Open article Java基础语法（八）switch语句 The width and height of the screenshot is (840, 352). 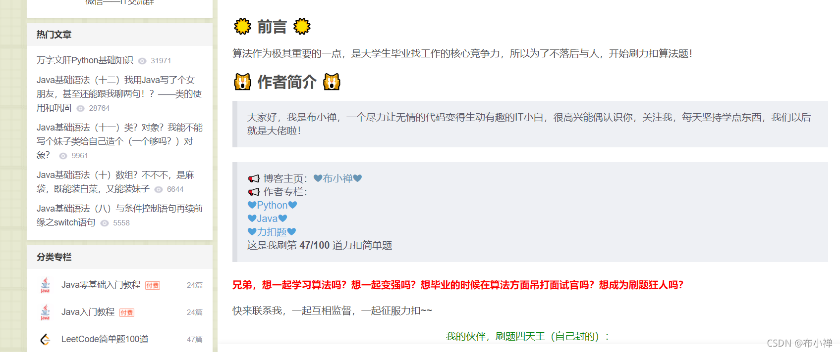click(x=119, y=216)
